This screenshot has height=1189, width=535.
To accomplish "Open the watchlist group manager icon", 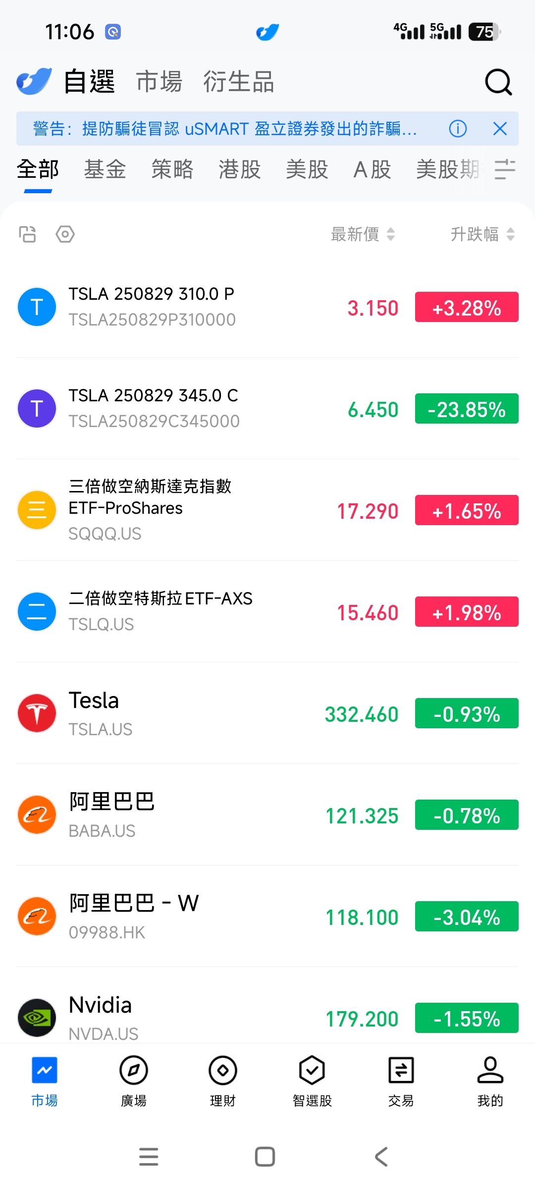I will [x=27, y=234].
